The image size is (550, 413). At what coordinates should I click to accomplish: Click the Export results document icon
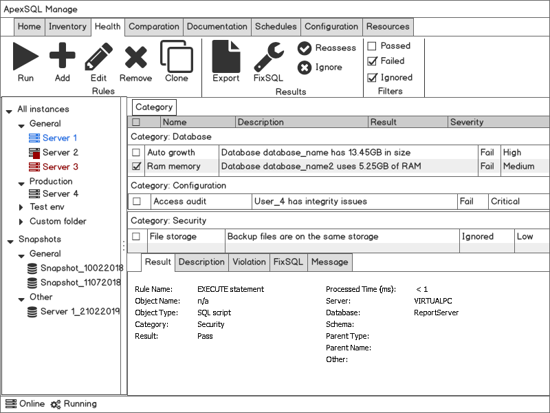coord(226,56)
